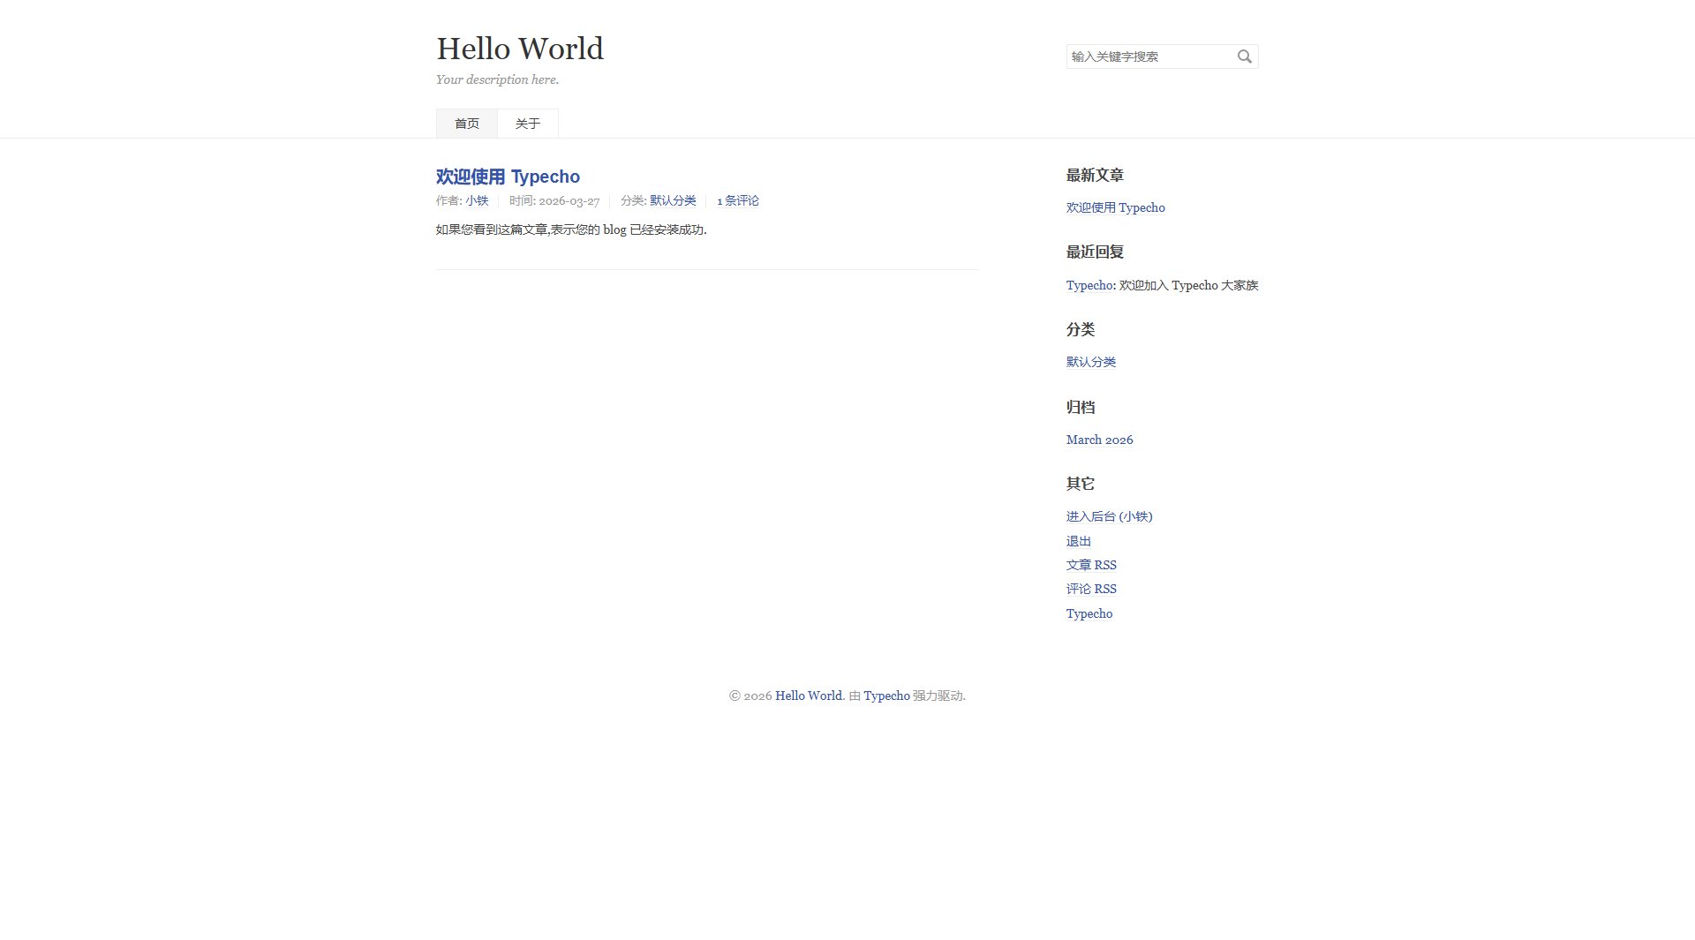Open the Typecho link in the footer
The image size is (1695, 940).
tap(885, 696)
